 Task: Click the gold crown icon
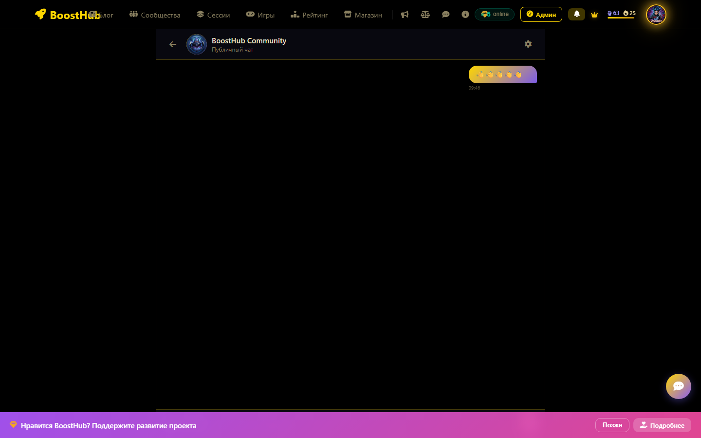pyautogui.click(x=594, y=15)
